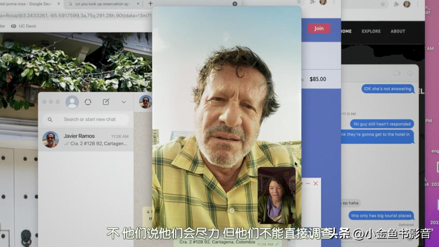Open conversation info icon in Messages
Viewport: 439px width, 247px height.
pyautogui.click(x=410, y=73)
